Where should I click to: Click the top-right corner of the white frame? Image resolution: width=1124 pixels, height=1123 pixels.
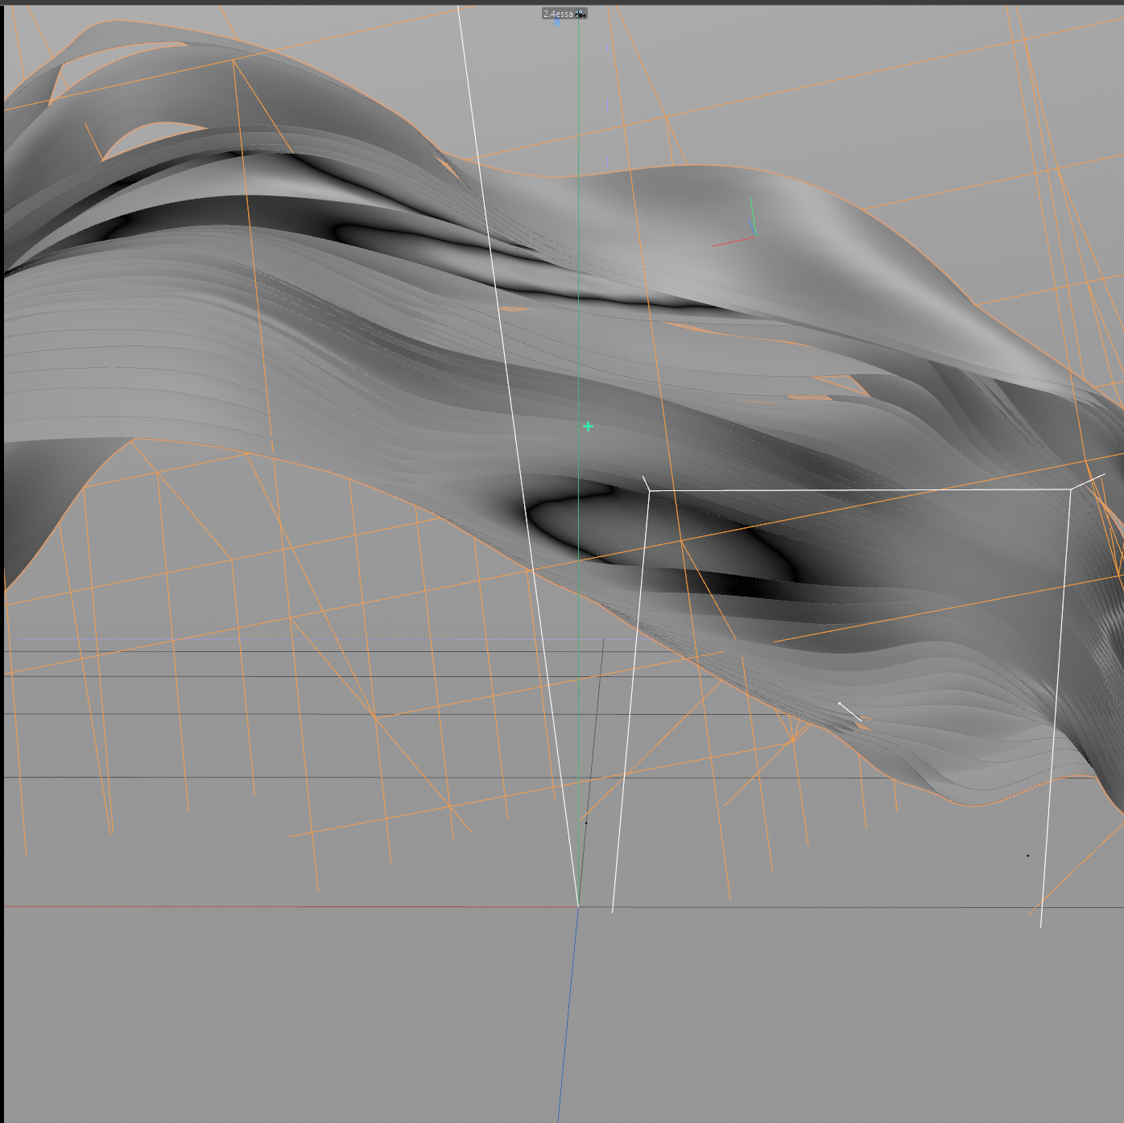(x=1070, y=489)
